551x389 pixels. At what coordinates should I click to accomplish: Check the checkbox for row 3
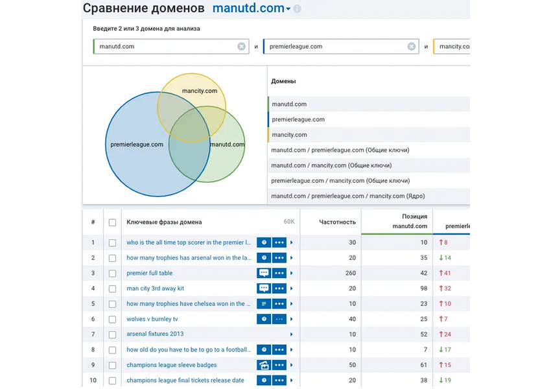[x=112, y=273]
